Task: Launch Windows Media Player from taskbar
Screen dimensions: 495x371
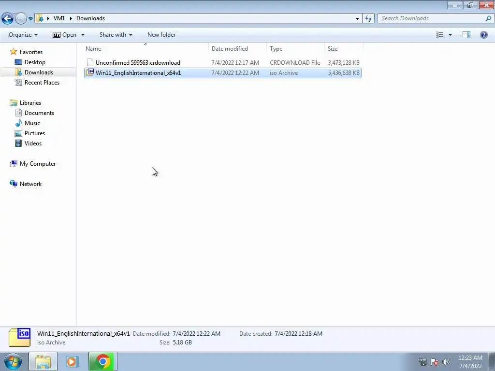Action: (x=72, y=361)
